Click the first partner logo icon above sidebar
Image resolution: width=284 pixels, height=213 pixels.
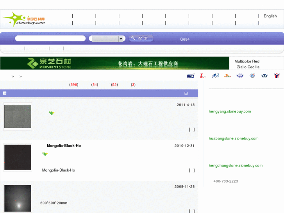point(191,76)
